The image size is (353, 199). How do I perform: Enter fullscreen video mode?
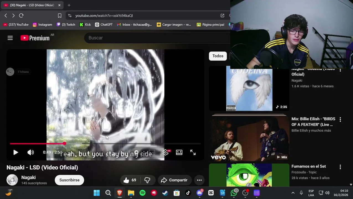click(x=193, y=152)
